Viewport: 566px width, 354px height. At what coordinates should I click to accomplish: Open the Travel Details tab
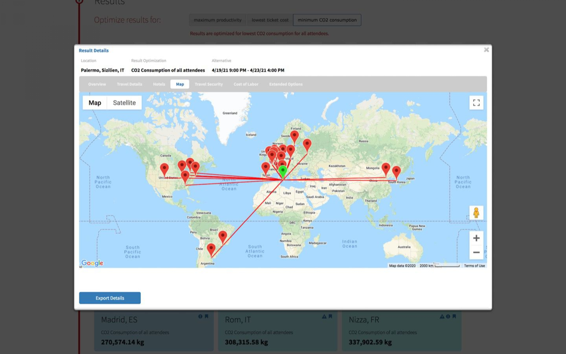point(130,84)
